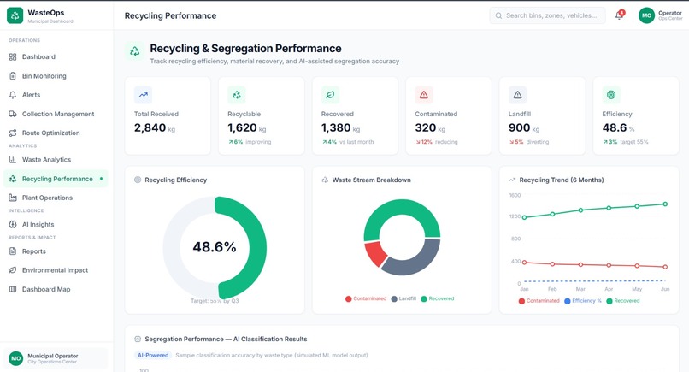The height and width of the screenshot is (372, 689).
Task: Click the Recyclable 1,620 kg value
Action: click(x=247, y=128)
